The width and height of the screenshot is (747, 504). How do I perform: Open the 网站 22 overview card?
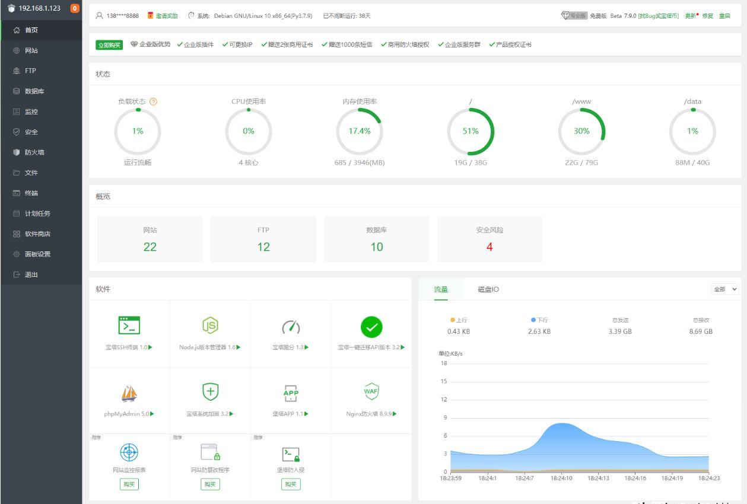coord(150,239)
